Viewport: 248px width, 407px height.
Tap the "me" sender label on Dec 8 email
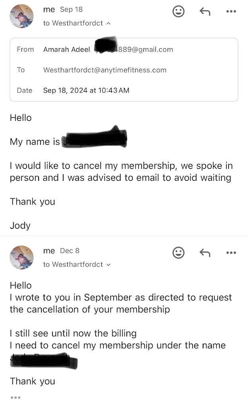[49, 251]
